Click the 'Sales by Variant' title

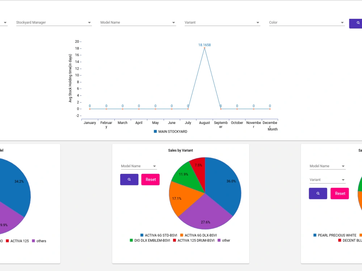[x=181, y=150]
